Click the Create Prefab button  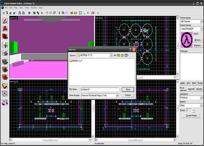pyautogui.click(x=191, y=115)
